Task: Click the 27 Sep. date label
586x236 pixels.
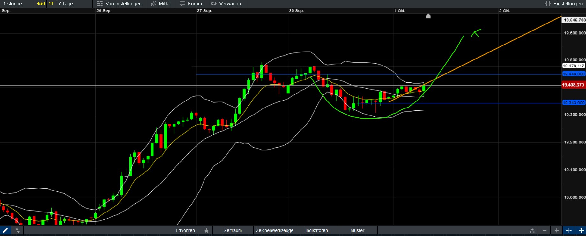Action: pyautogui.click(x=204, y=11)
